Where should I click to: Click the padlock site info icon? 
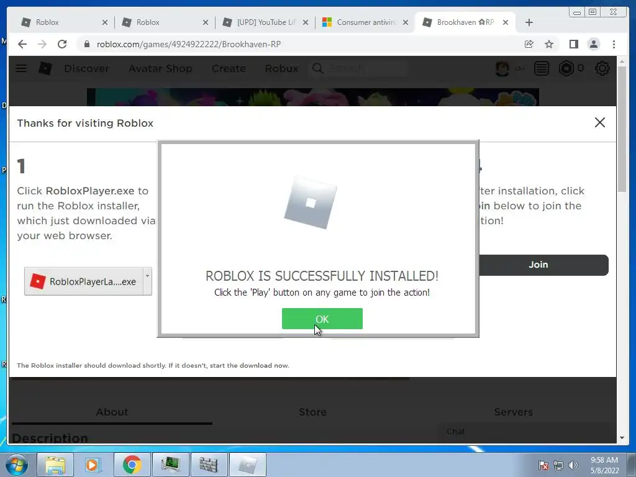[x=86, y=44]
